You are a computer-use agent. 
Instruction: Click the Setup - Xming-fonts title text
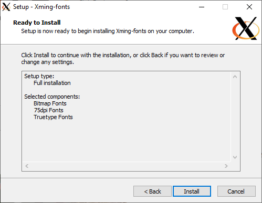pyautogui.click(x=41, y=7)
